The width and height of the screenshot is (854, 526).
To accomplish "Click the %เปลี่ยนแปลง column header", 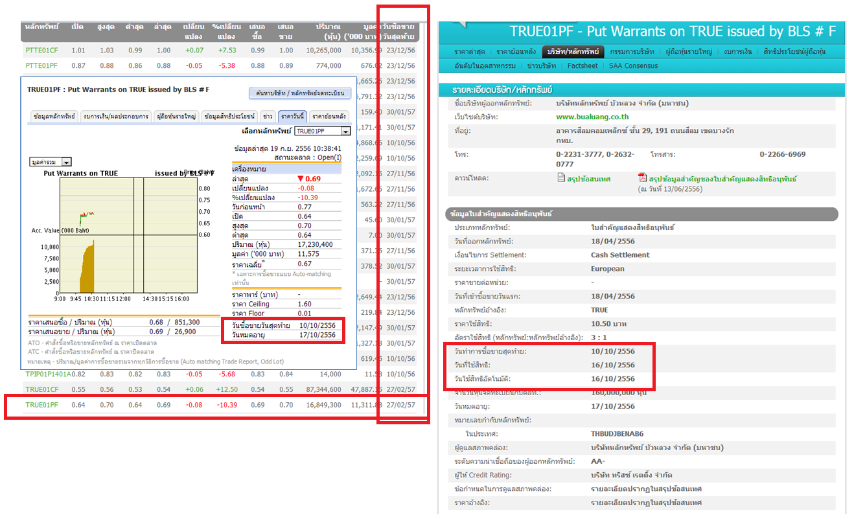I will tap(227, 31).
